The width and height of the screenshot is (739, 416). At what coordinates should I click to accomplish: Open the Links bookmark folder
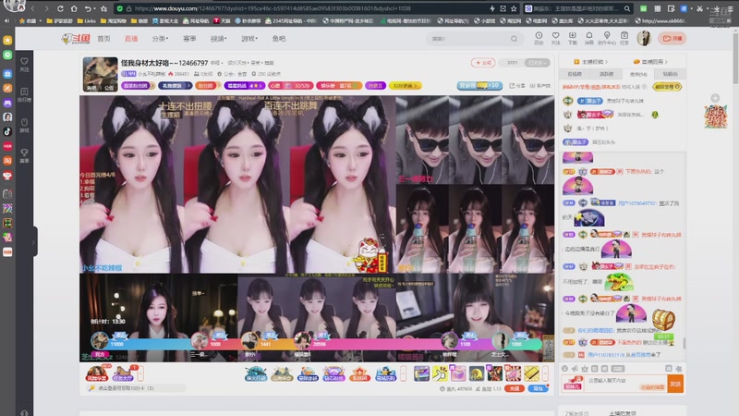pyautogui.click(x=86, y=20)
